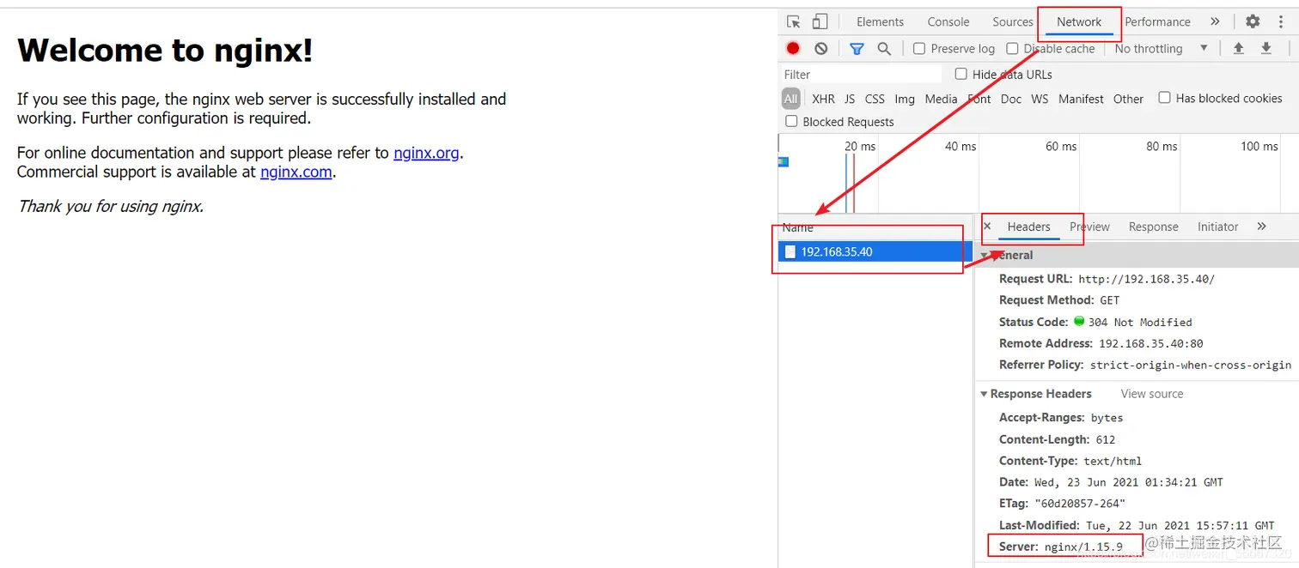Click the Server nginx/1.15.9 value
Image resolution: width=1299 pixels, height=568 pixels.
click(x=1083, y=547)
